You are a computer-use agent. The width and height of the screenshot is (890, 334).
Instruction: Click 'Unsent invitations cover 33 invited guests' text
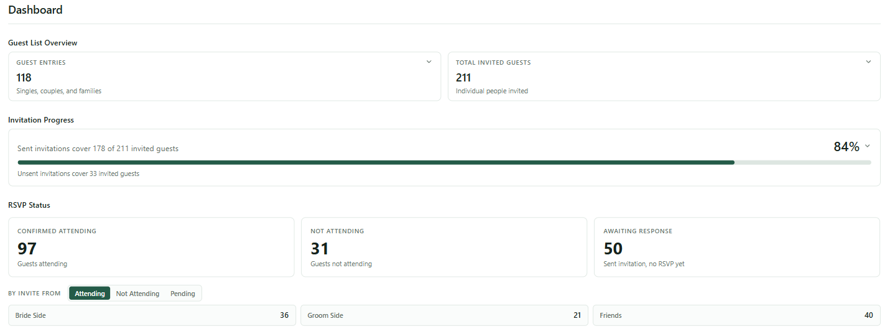[78, 174]
